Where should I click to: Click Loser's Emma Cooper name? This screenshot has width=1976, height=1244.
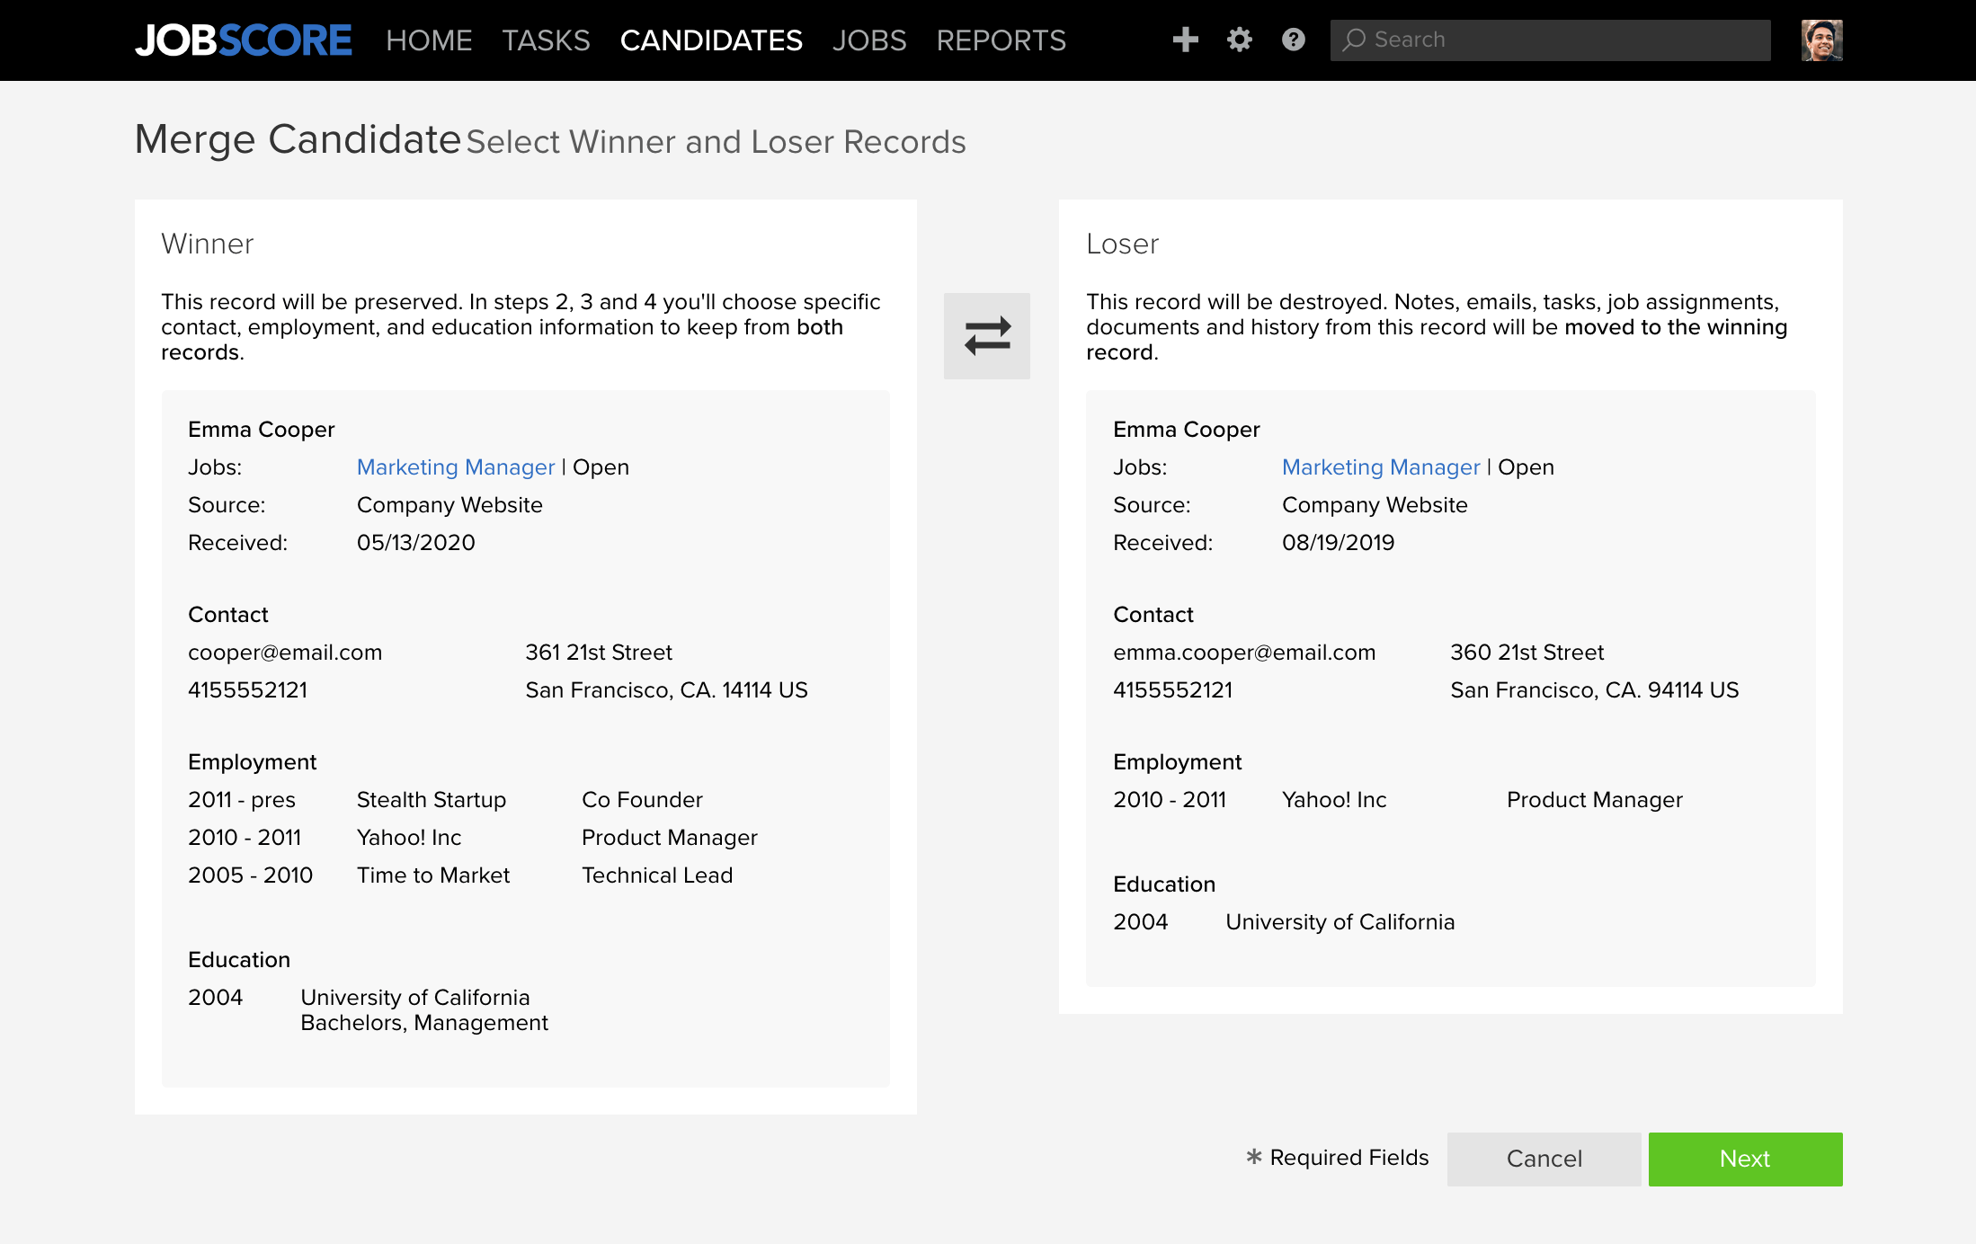[1187, 430]
